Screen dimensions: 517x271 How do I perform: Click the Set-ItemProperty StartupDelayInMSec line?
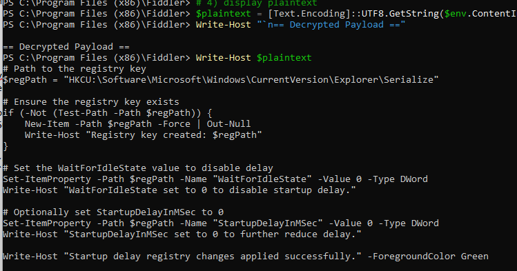tap(221, 223)
